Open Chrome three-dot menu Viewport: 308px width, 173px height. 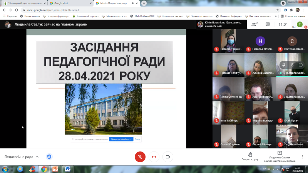click(x=304, y=10)
